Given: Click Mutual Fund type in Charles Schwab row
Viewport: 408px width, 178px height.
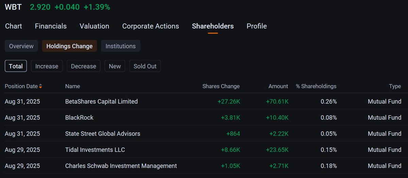Looking at the screenshot, I should (385, 166).
